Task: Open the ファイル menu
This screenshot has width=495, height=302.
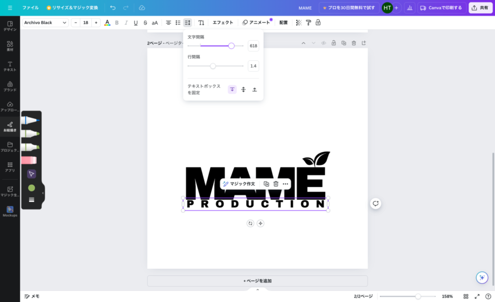Action: (x=30, y=8)
